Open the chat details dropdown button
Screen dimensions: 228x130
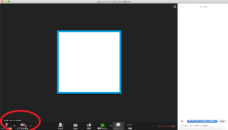pyautogui.click(x=222, y=121)
